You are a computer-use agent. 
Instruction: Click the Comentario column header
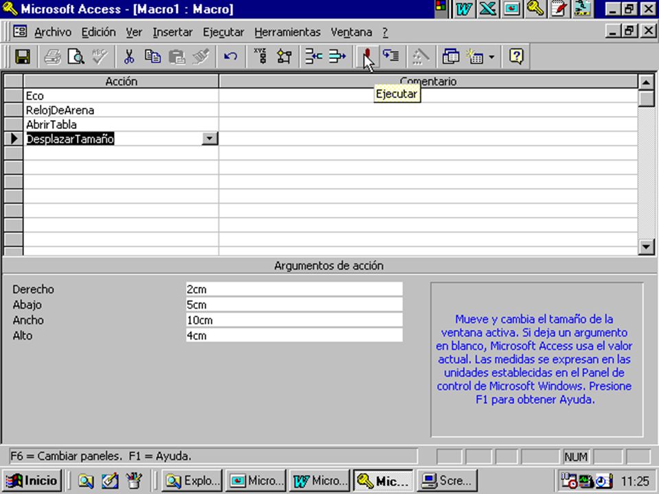[428, 82]
